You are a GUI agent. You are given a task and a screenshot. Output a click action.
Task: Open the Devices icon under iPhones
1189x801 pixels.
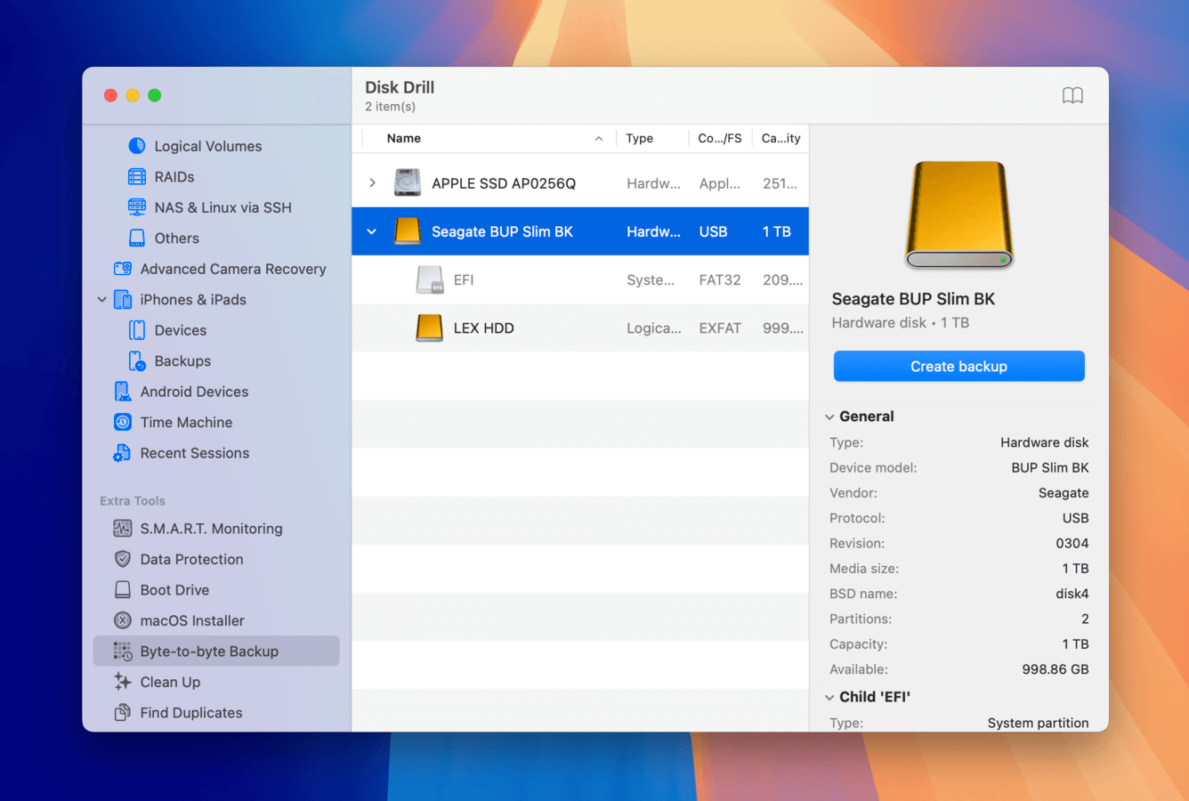pos(137,330)
